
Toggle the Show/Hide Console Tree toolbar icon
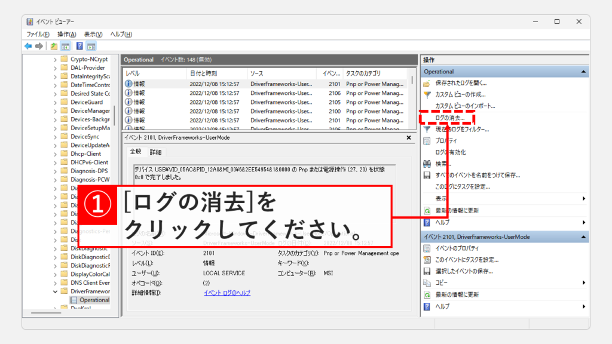click(x=66, y=46)
